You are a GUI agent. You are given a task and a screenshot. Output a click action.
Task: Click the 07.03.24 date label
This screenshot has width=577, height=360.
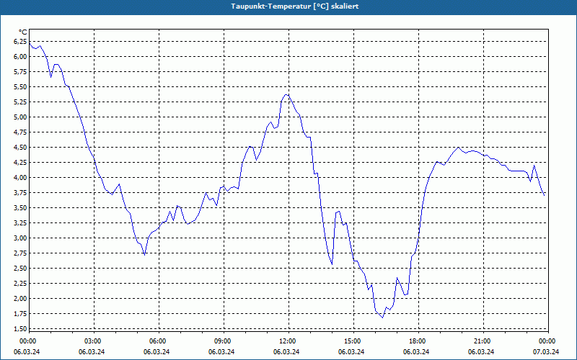(x=546, y=352)
